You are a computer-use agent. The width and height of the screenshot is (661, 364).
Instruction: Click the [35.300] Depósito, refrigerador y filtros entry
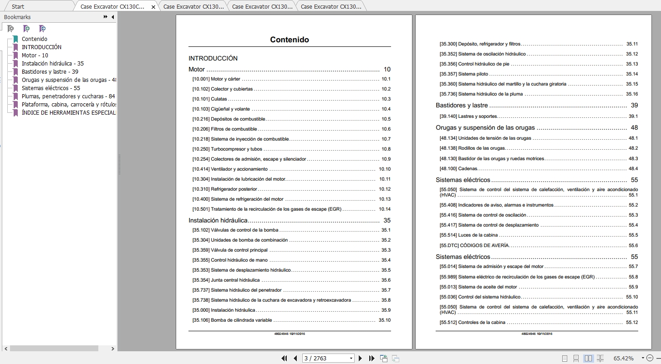point(539,44)
